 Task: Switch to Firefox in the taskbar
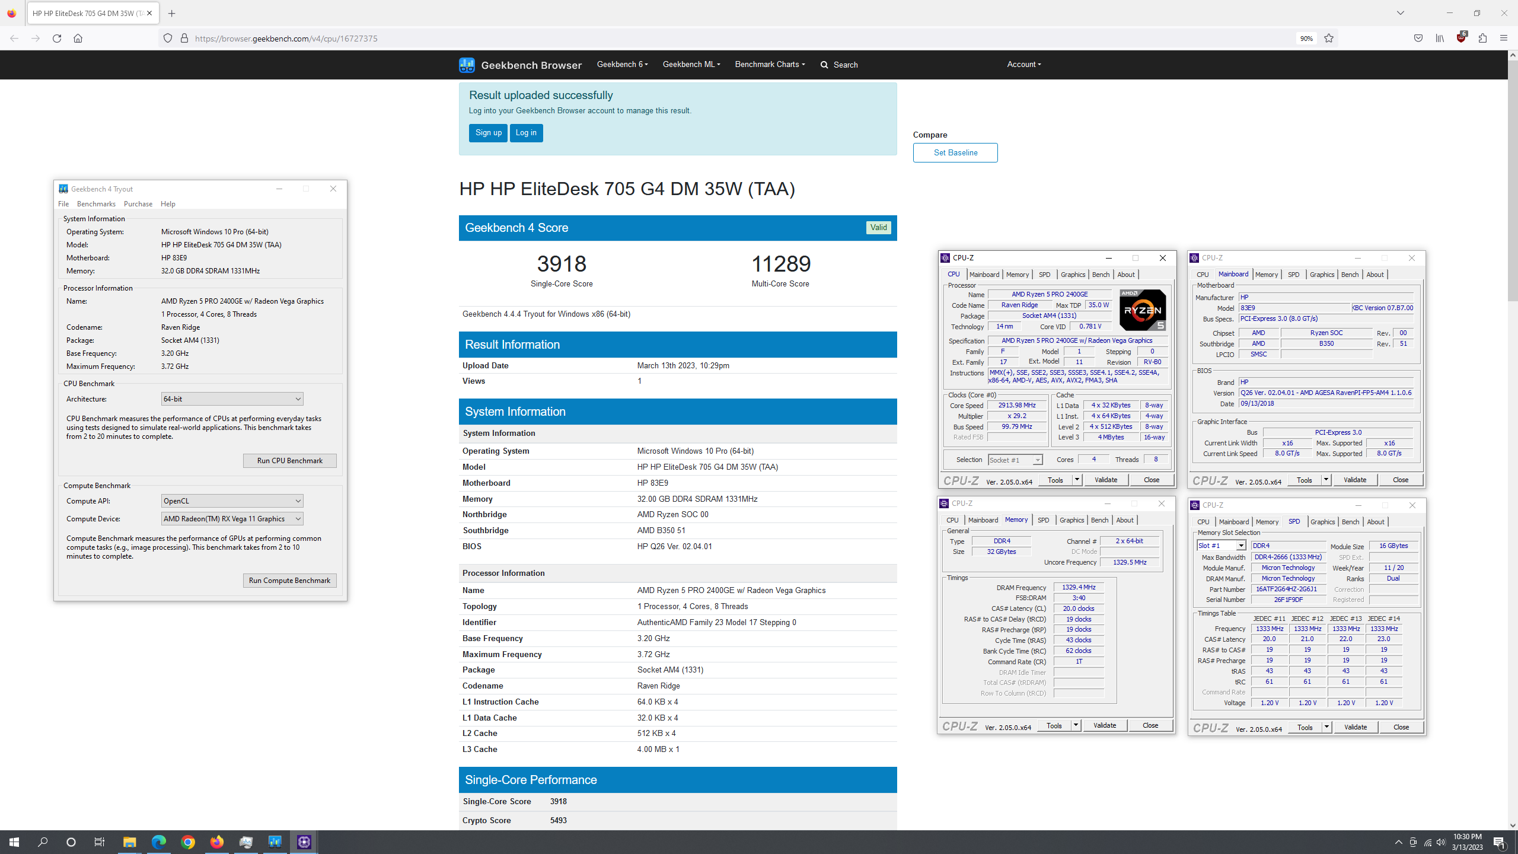(x=217, y=842)
